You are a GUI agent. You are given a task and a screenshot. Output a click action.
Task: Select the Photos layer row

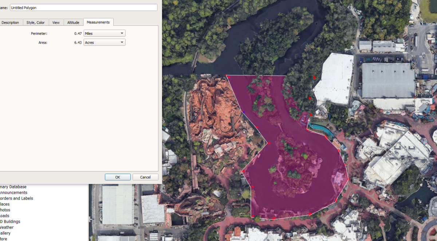(x=5, y=210)
